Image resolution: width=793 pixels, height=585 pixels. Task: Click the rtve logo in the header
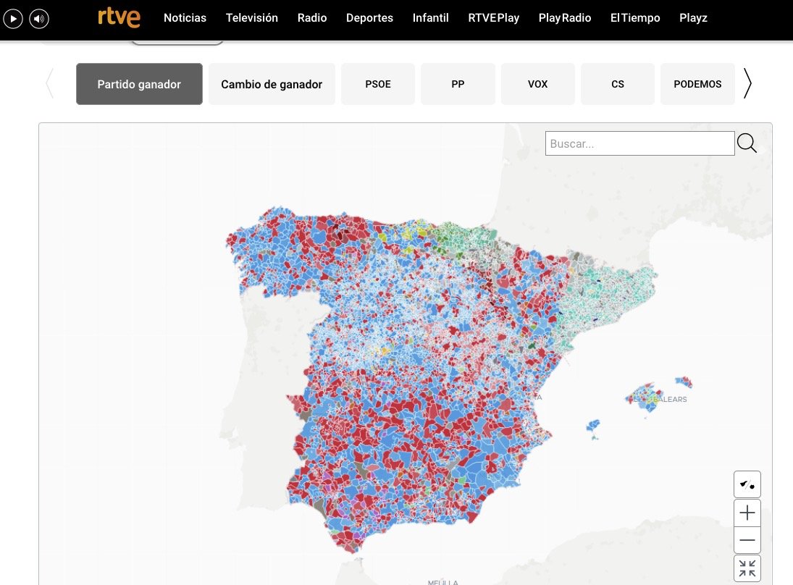[118, 17]
